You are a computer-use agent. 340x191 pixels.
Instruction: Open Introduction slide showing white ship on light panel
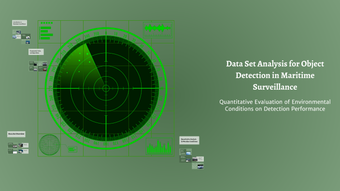pyautogui.click(x=17, y=37)
